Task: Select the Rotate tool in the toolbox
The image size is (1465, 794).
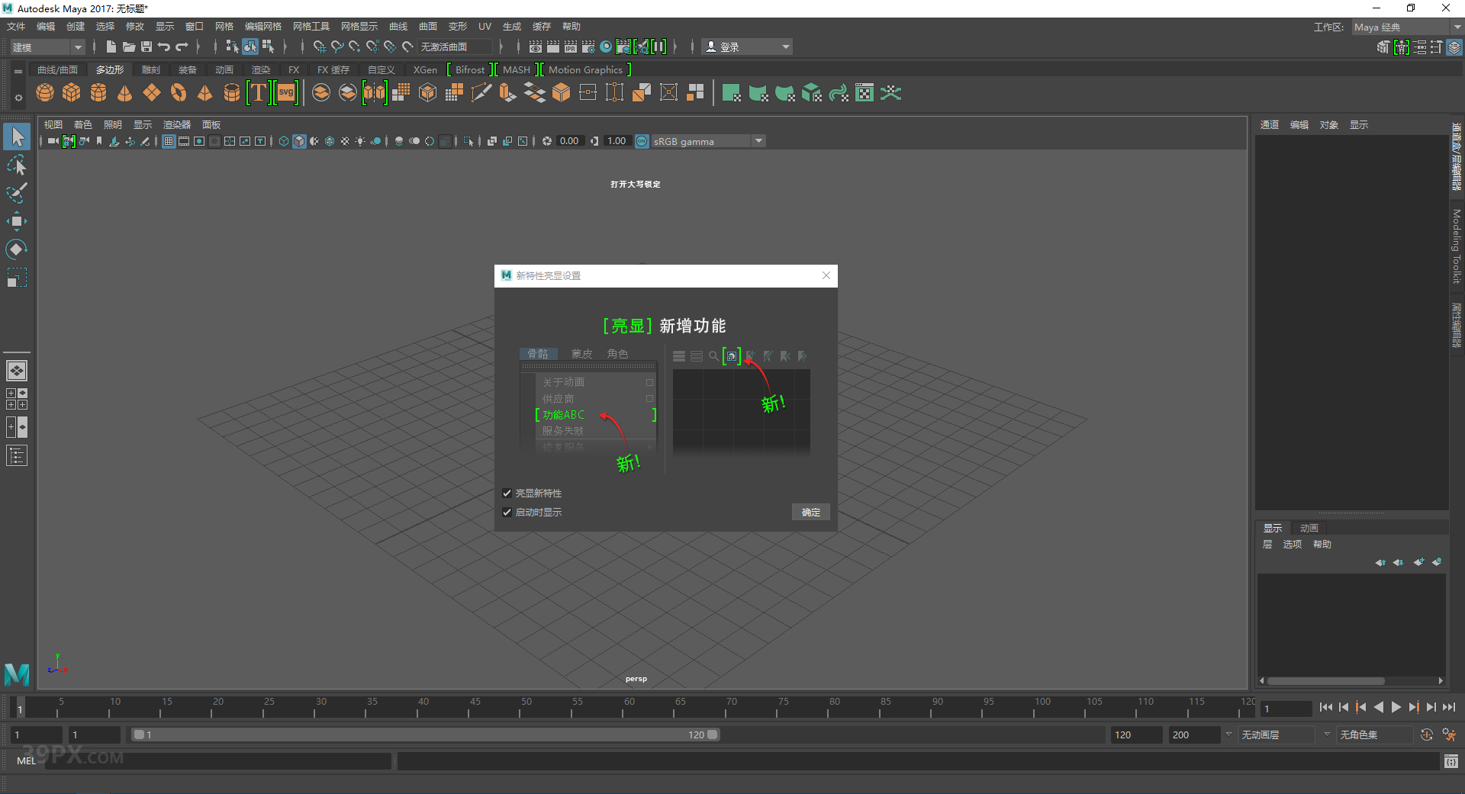Action: [17, 249]
